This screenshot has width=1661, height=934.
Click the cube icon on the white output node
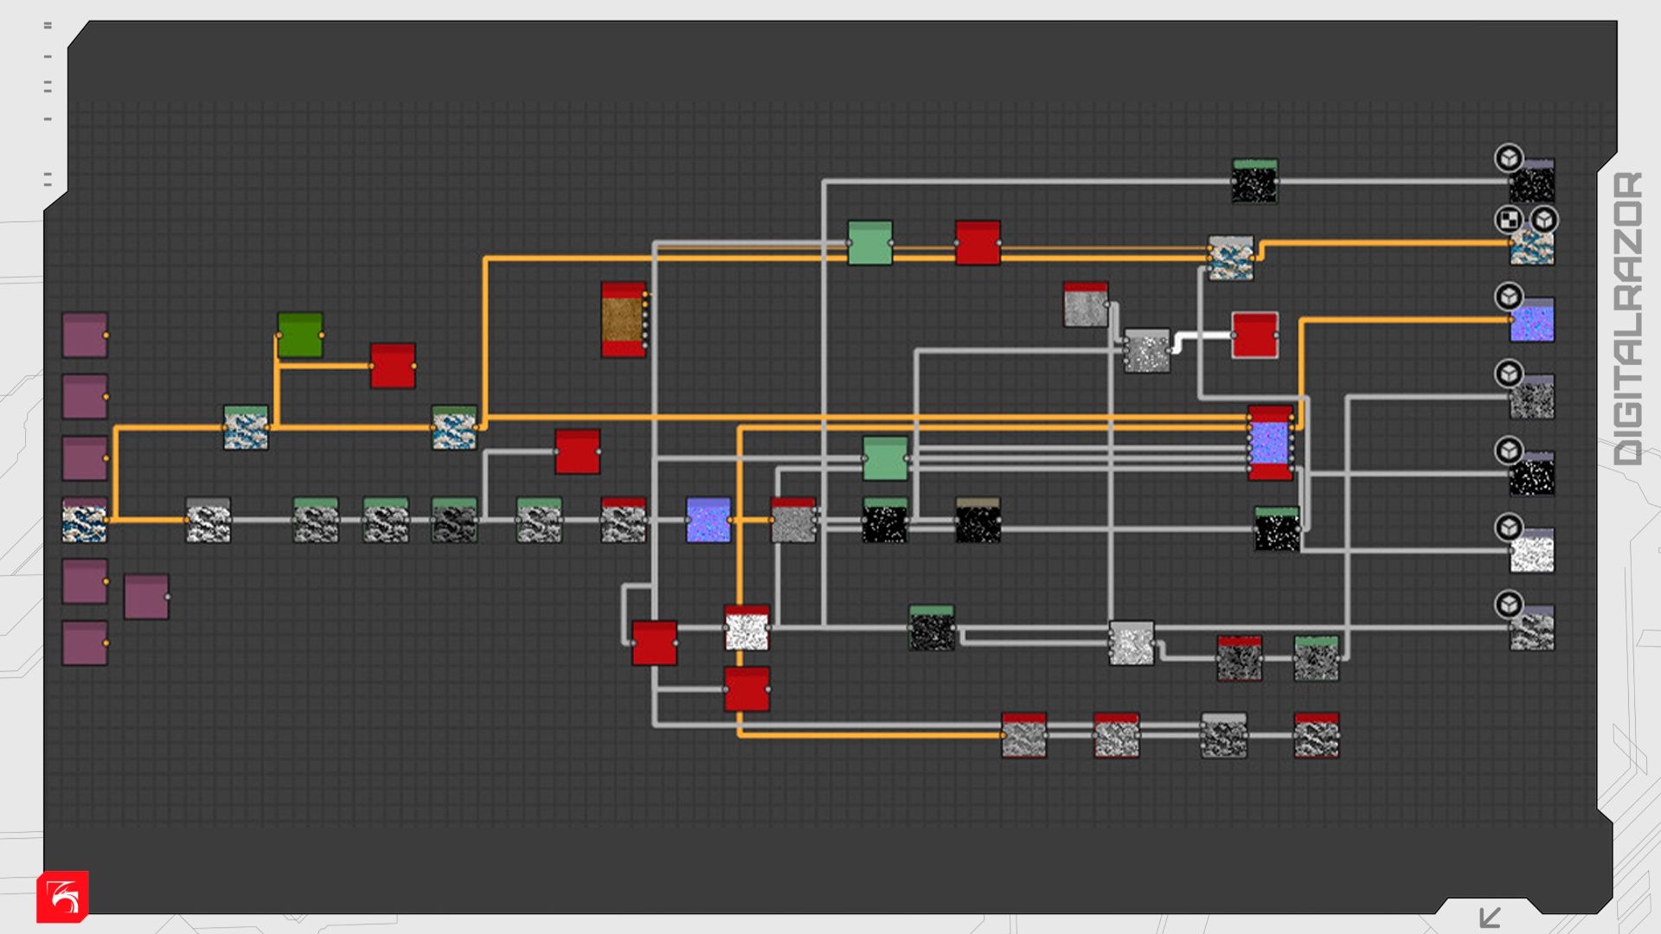pyautogui.click(x=1509, y=528)
